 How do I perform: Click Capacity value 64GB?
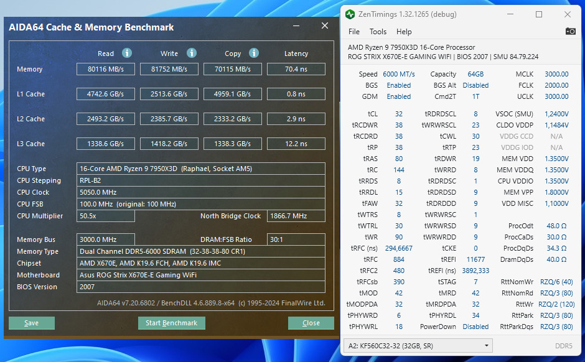[475, 74]
